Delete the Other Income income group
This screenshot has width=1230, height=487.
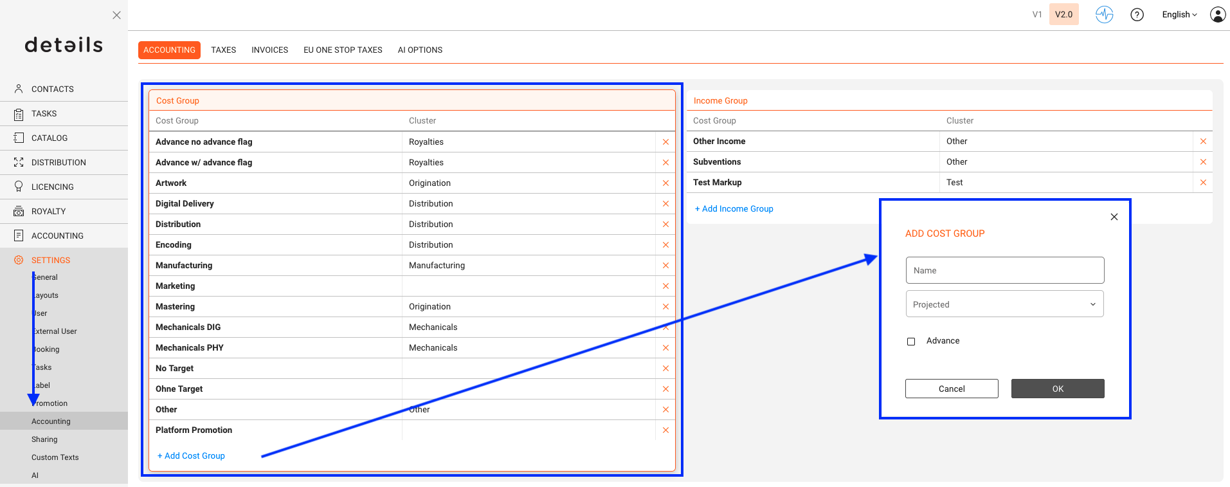(1203, 142)
